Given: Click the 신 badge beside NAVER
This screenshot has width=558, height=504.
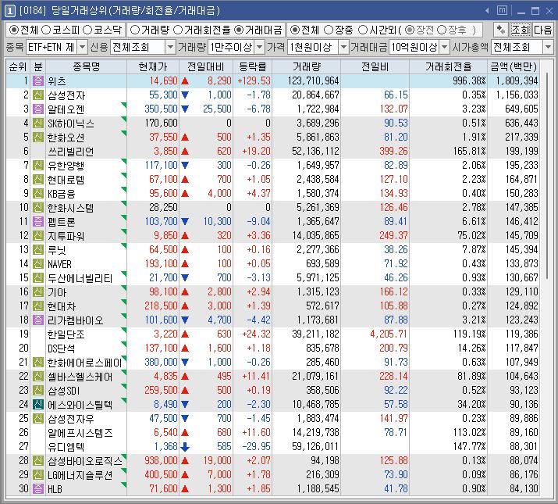Looking at the screenshot, I should [x=37, y=264].
